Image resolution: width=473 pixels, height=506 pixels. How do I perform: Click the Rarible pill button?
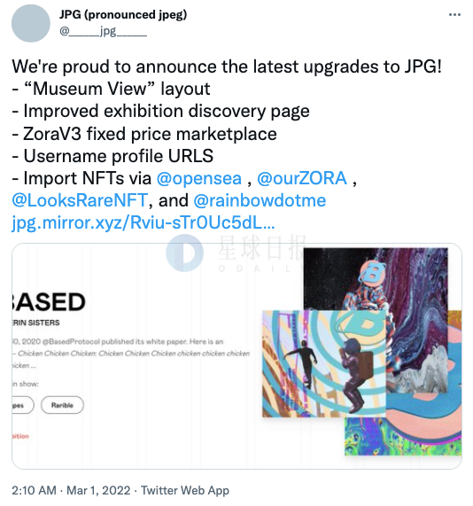click(x=62, y=405)
